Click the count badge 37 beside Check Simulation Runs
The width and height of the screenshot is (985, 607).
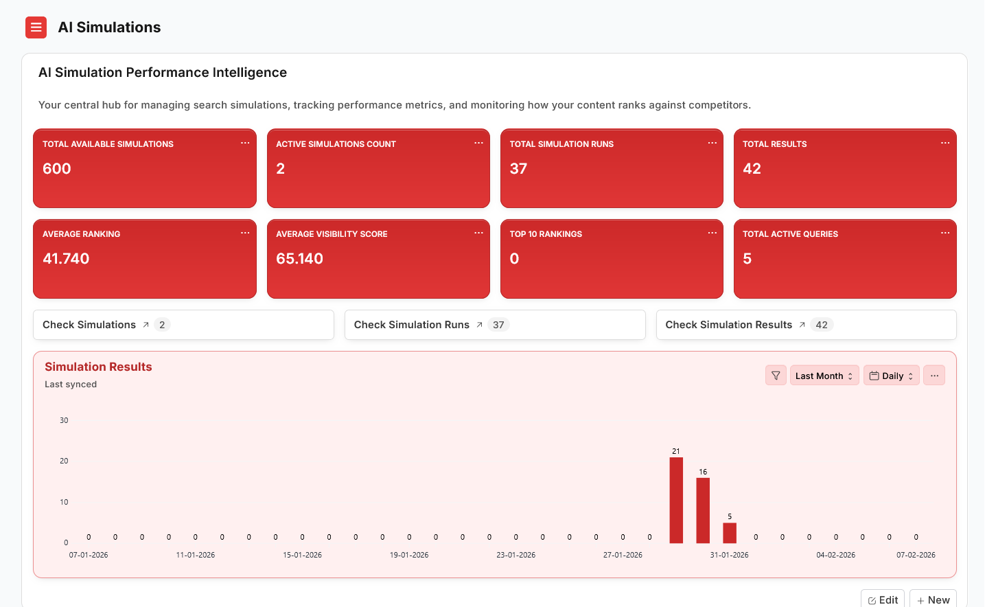tap(498, 325)
